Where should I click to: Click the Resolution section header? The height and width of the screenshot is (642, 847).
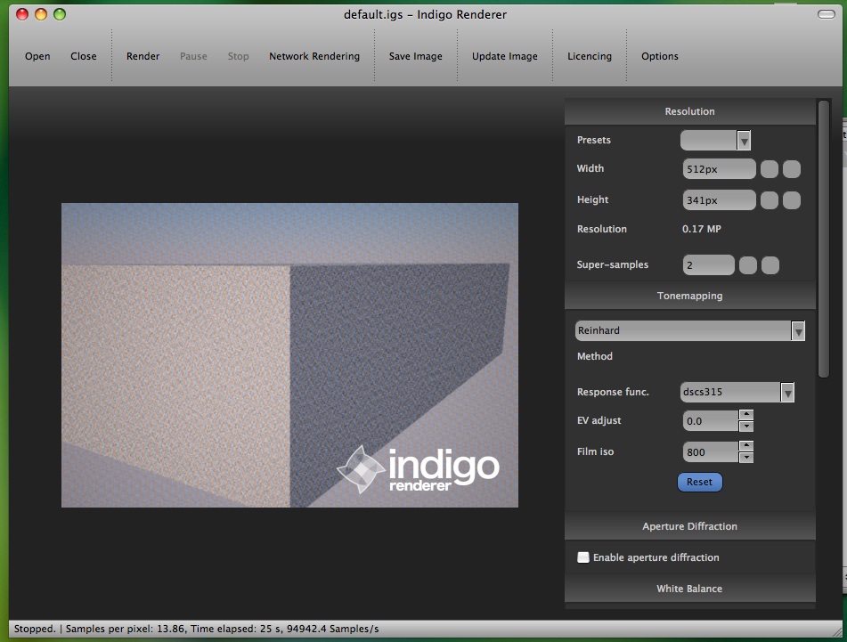690,111
